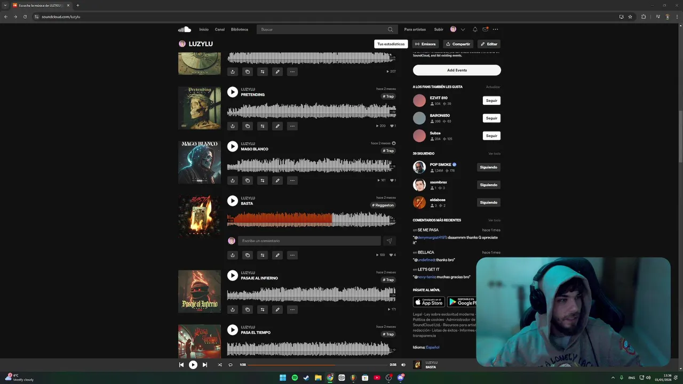Open Tus estadísticas
This screenshot has height=384, width=683.
391,44
